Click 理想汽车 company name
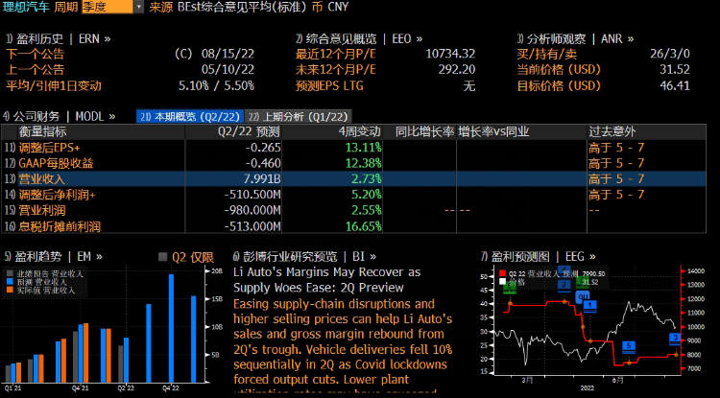 coord(26,7)
